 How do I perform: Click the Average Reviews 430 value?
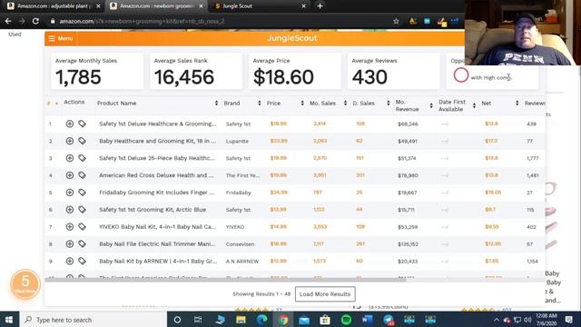(x=369, y=77)
